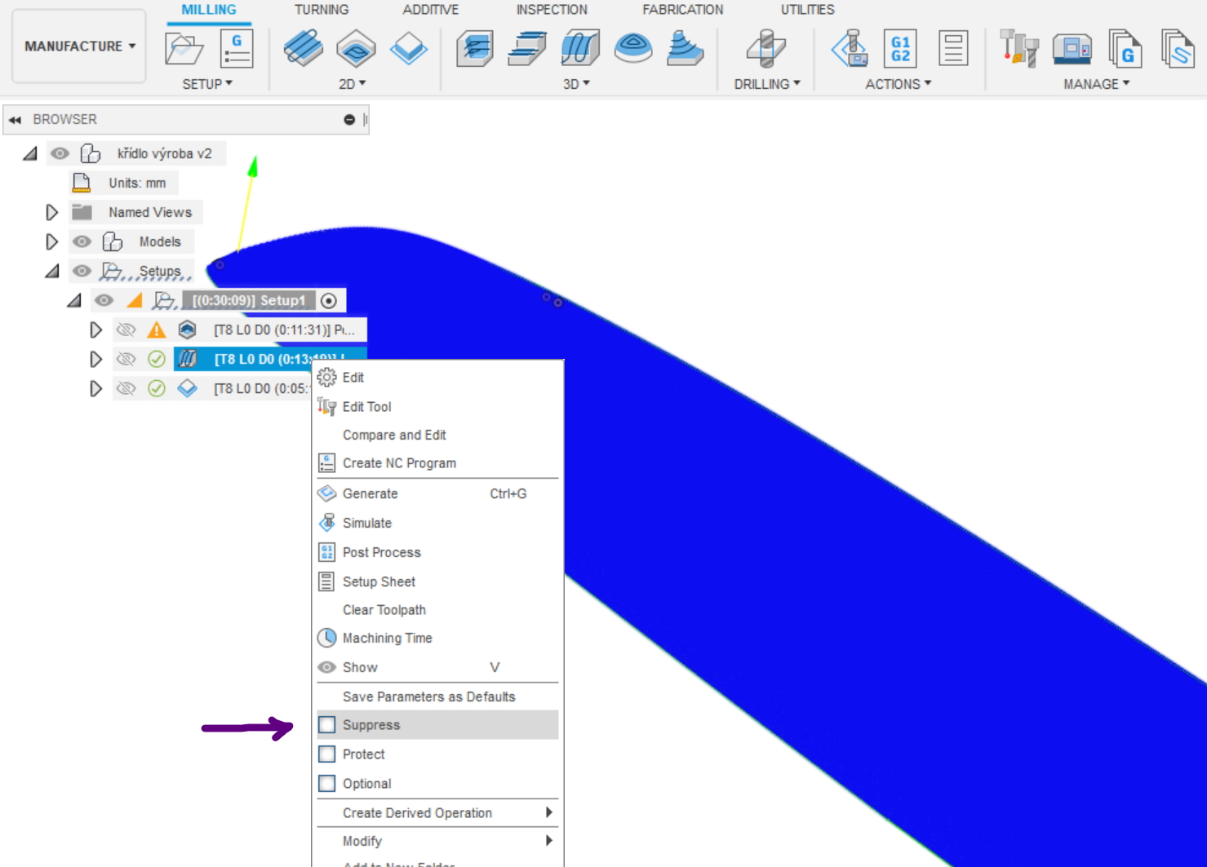Collapse the Browser panel with double arrows
Image resolution: width=1207 pixels, height=867 pixels.
(x=15, y=120)
